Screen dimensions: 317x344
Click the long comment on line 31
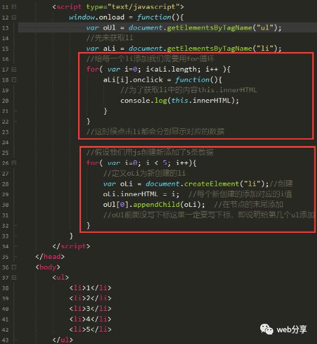coord(209,215)
